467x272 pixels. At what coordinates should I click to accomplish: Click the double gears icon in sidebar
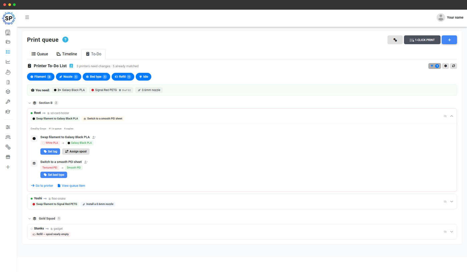8,147
